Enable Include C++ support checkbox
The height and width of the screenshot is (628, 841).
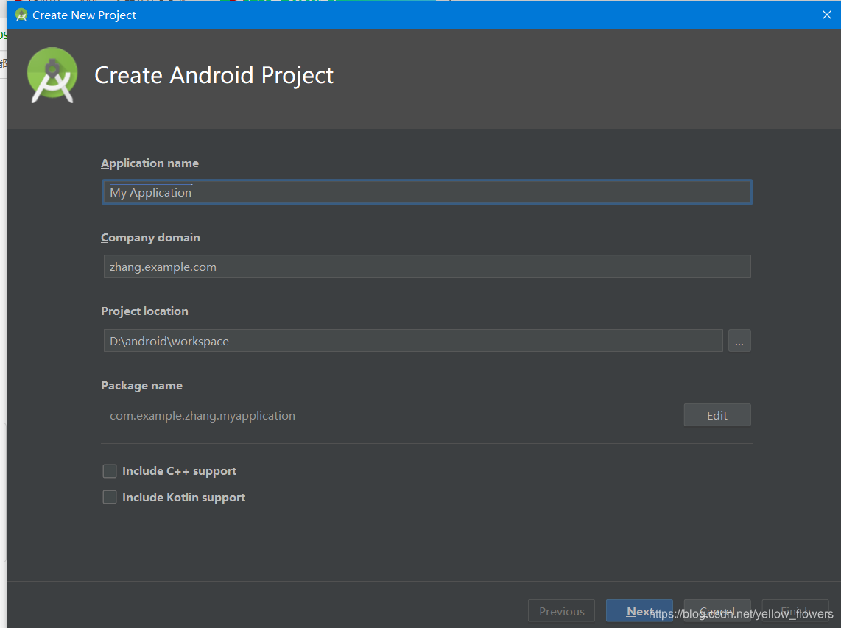[x=110, y=471]
